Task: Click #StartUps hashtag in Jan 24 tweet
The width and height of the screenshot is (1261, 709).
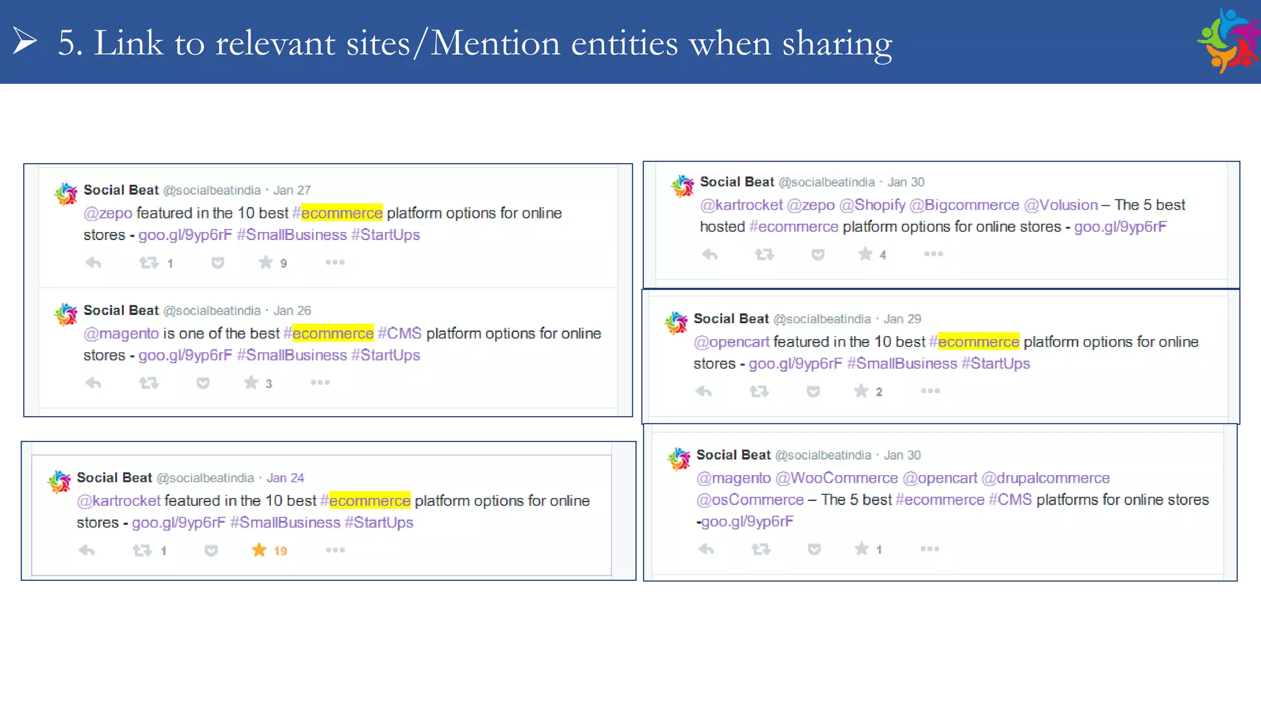Action: tap(379, 523)
